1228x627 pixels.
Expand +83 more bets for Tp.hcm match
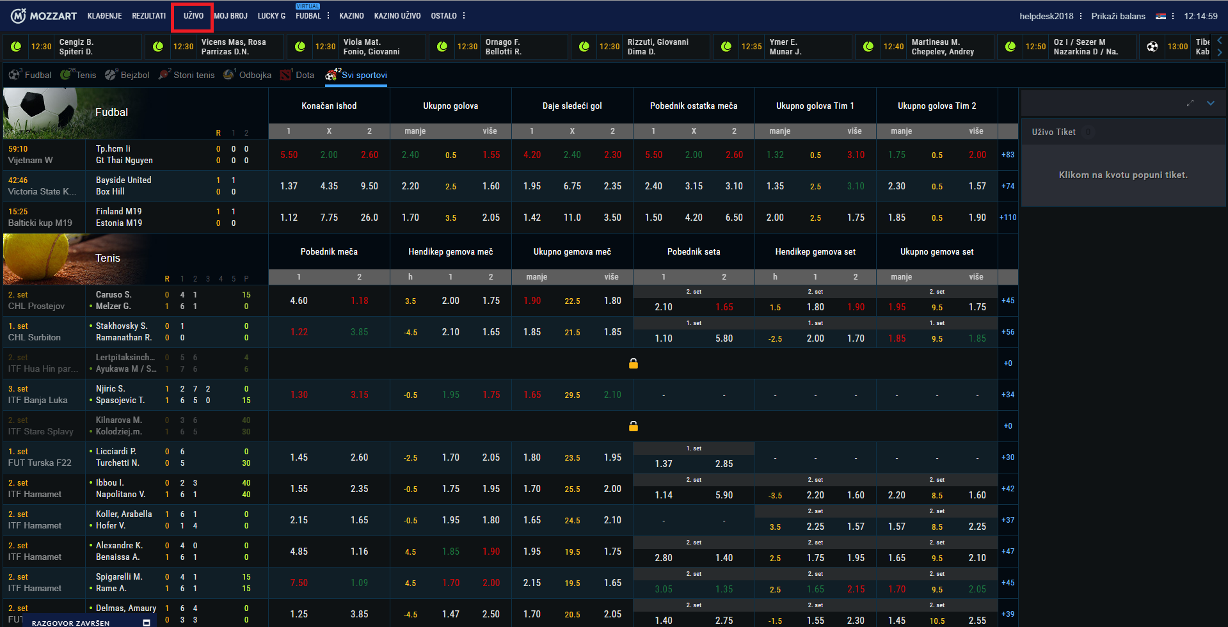1007,155
